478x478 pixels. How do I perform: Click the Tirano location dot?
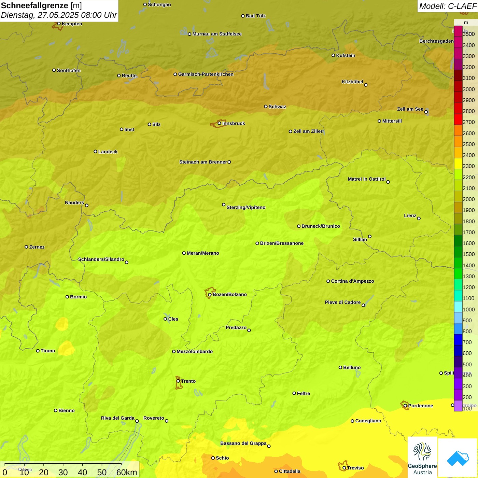coord(38,351)
